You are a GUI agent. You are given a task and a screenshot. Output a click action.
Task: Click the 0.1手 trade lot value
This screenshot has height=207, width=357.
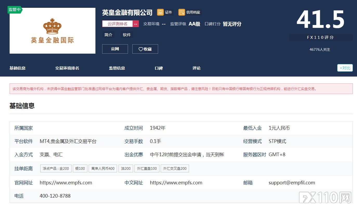(155, 141)
